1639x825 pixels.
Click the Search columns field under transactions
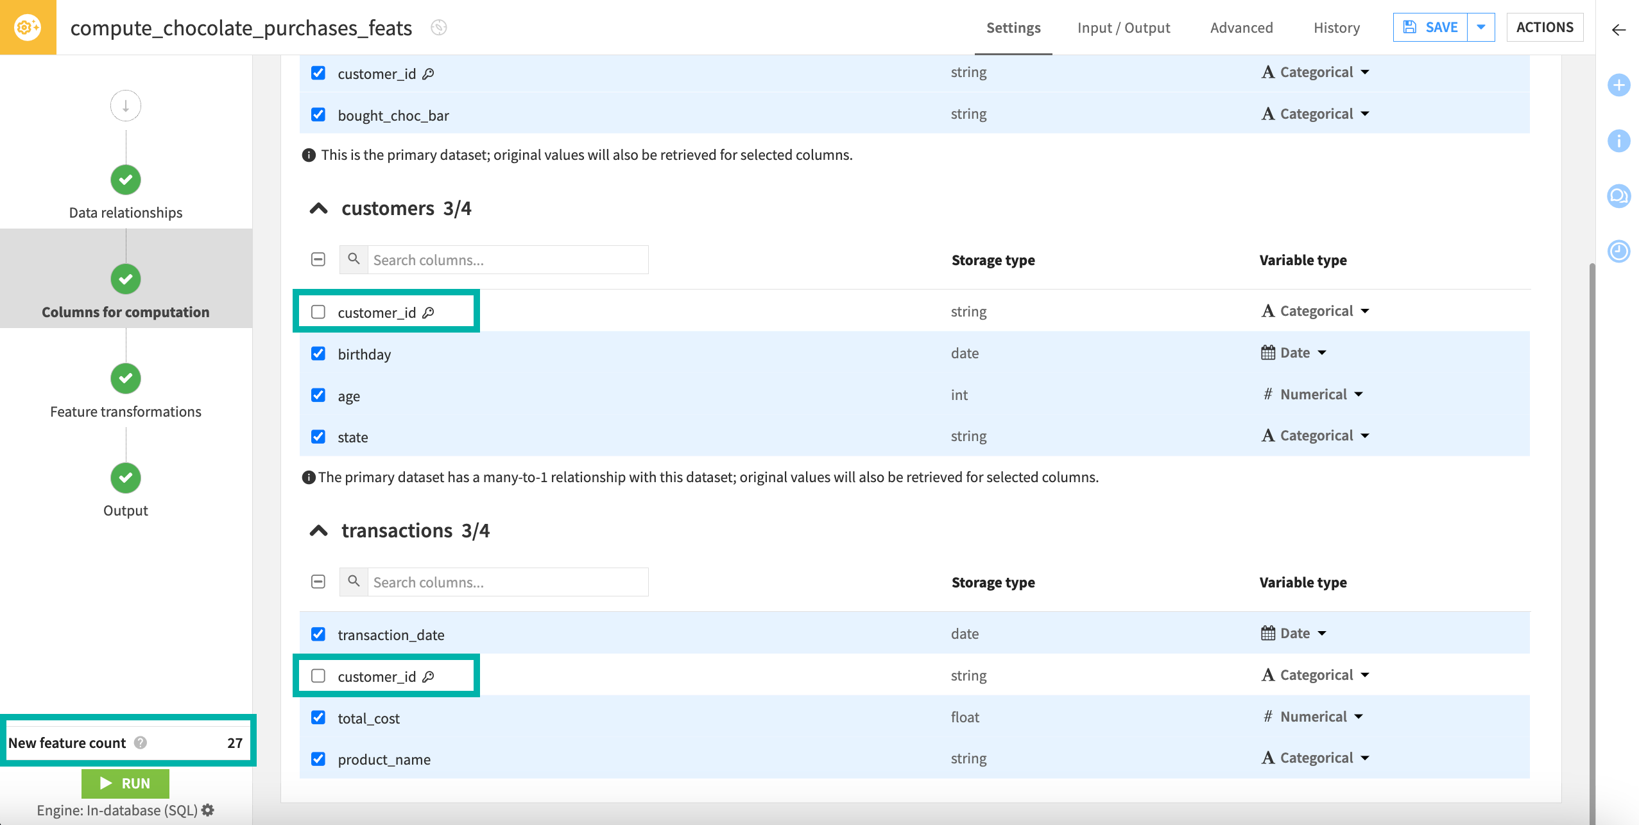pos(507,582)
